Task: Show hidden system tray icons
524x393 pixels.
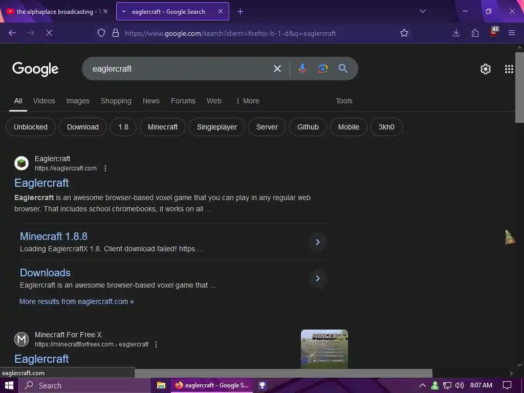Action: click(422, 385)
